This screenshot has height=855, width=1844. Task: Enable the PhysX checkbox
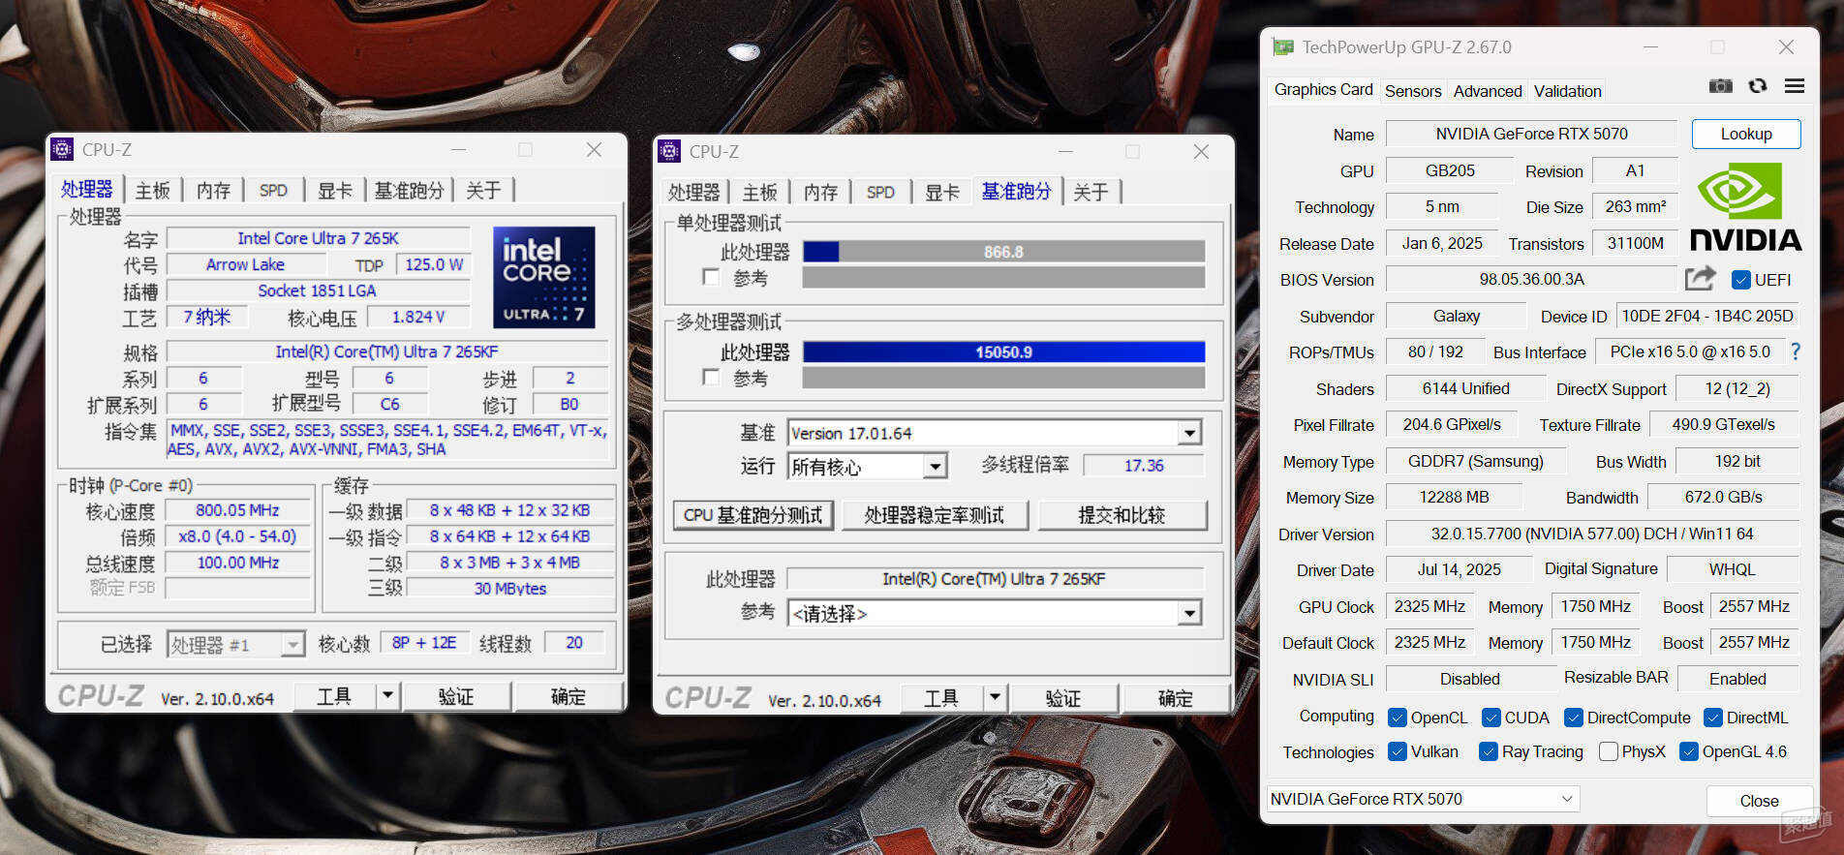[x=1609, y=751]
